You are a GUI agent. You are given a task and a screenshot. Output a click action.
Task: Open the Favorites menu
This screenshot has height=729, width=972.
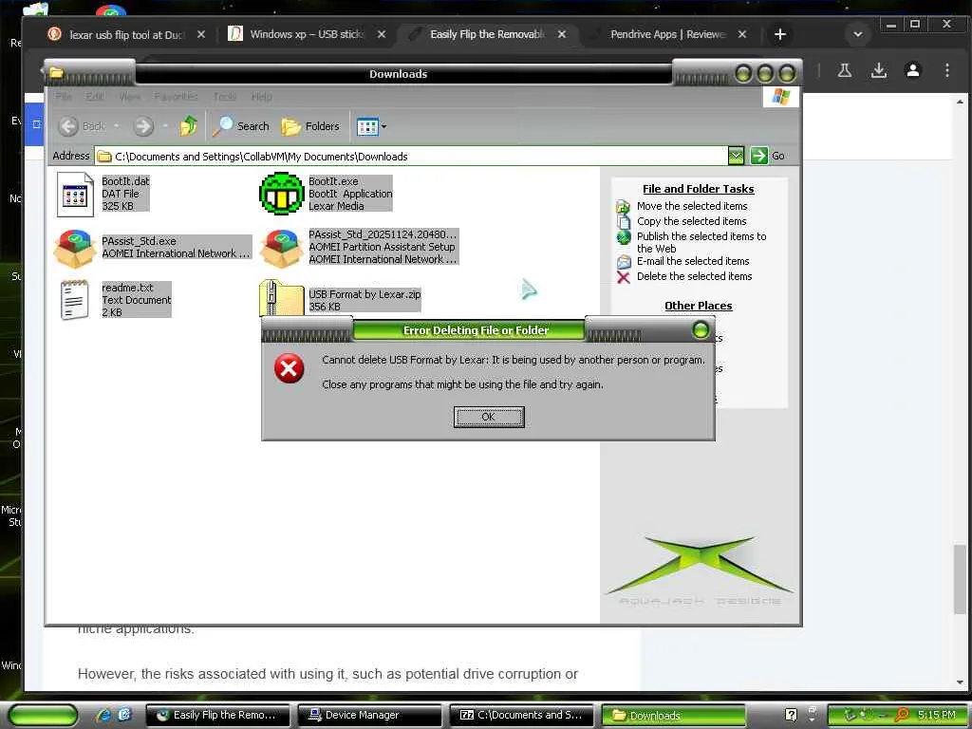[176, 97]
